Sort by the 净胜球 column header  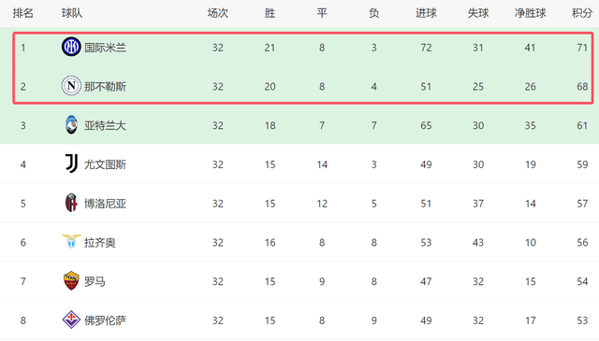[530, 13]
